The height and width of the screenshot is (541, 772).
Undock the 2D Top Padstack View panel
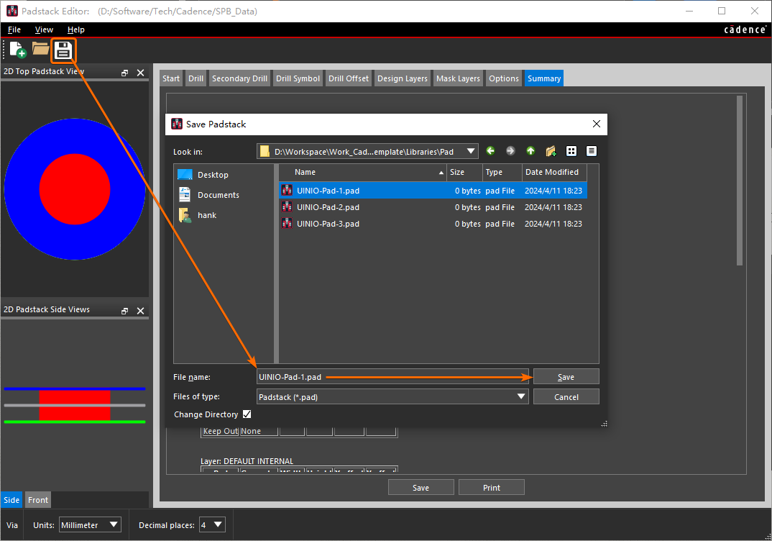coord(125,73)
